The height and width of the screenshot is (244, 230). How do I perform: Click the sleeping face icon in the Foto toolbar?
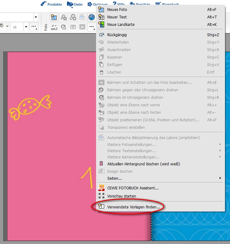(x=91, y=17)
